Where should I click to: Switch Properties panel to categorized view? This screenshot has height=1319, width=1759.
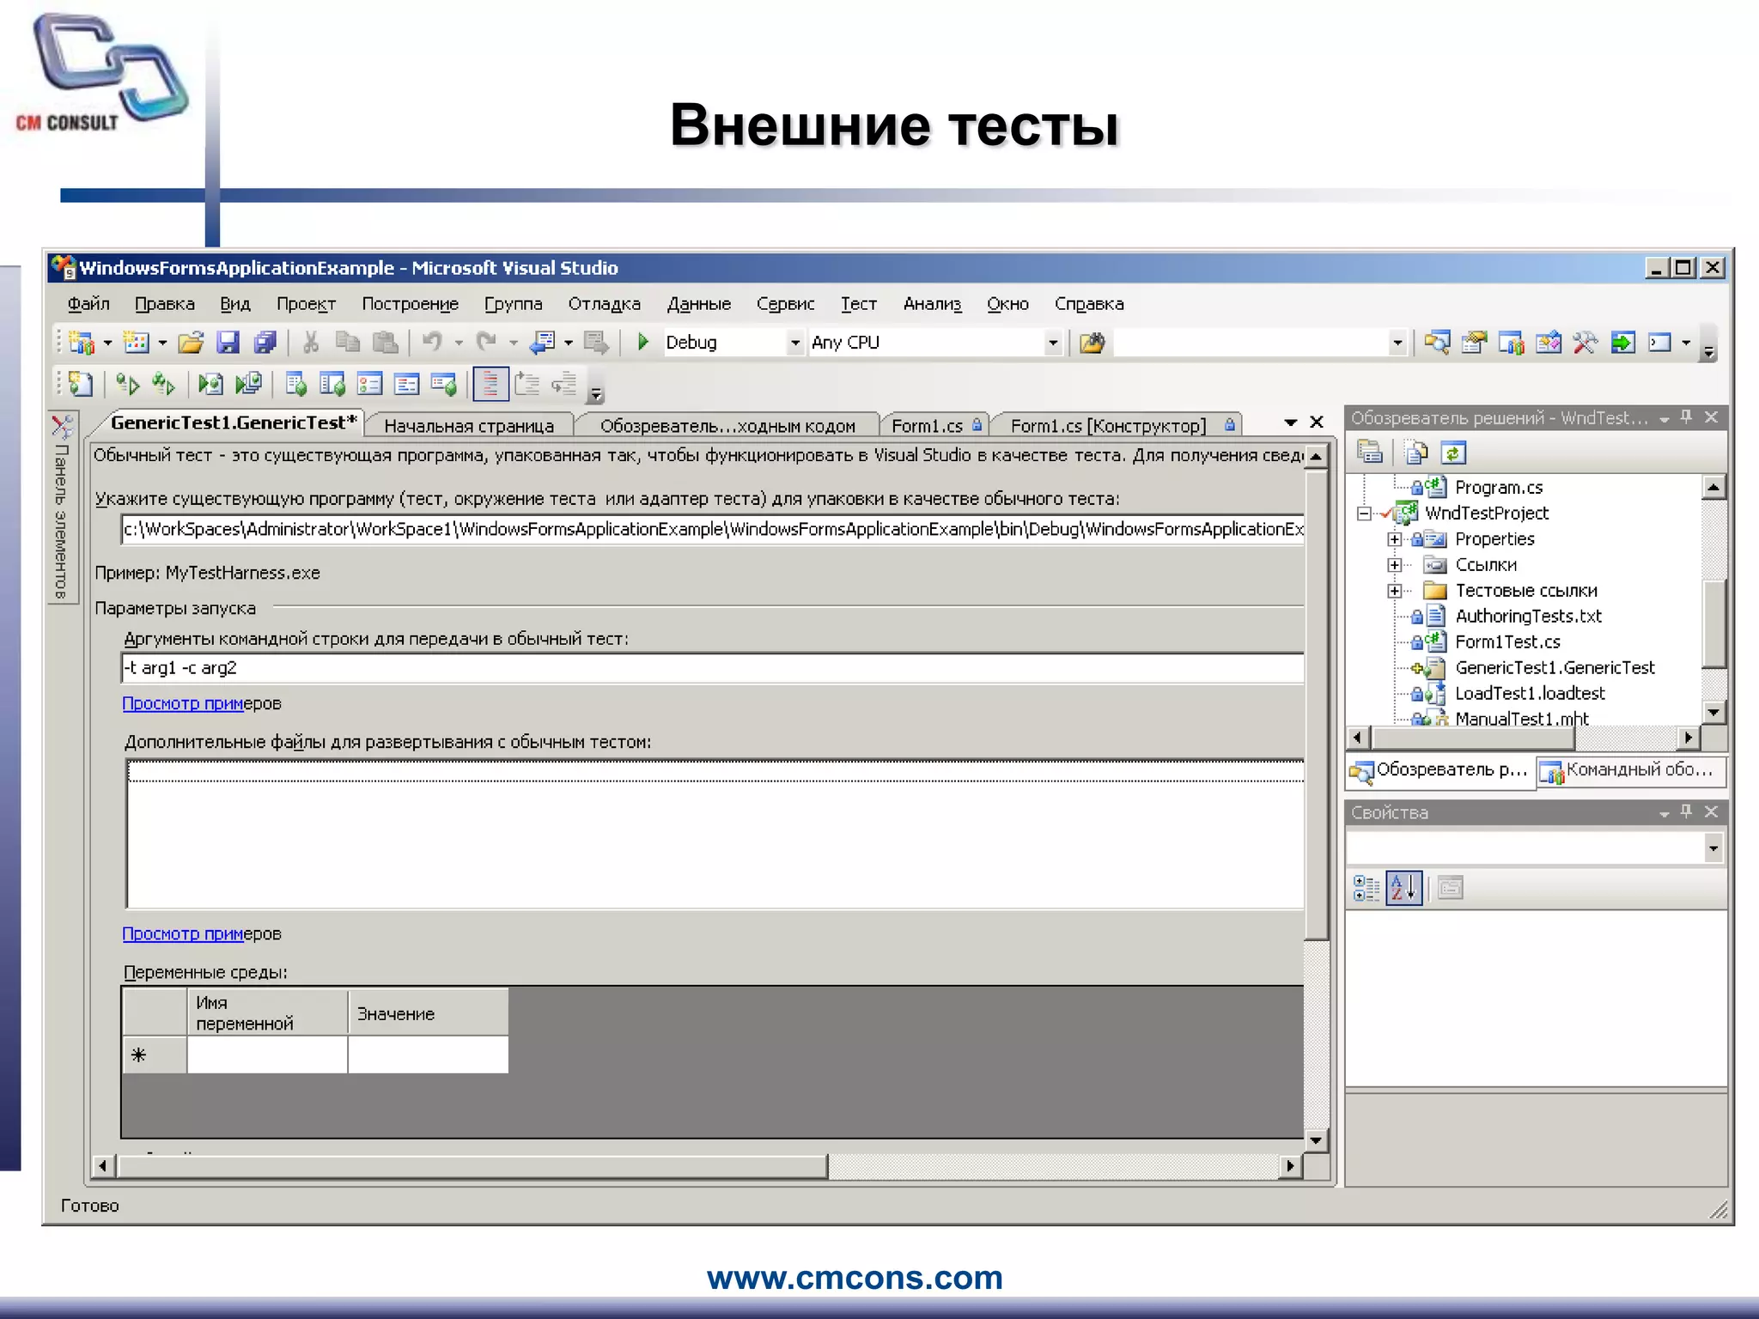tap(1366, 888)
